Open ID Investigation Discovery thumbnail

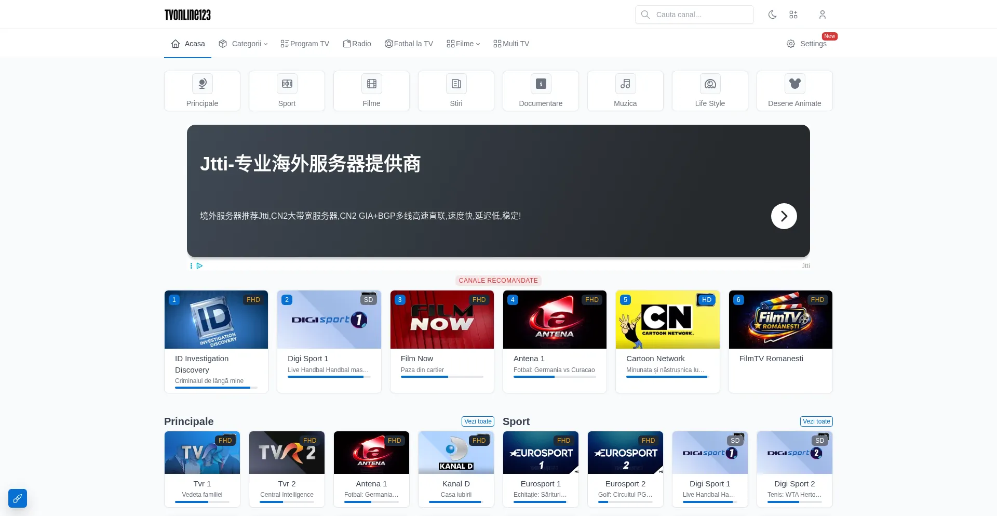click(217, 320)
